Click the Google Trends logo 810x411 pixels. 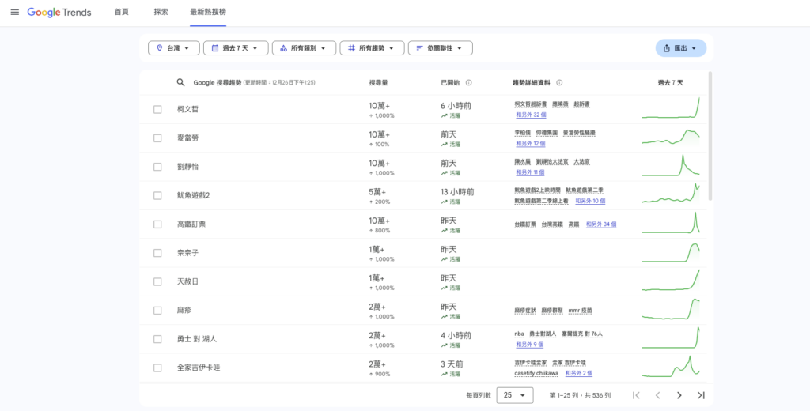tap(59, 13)
